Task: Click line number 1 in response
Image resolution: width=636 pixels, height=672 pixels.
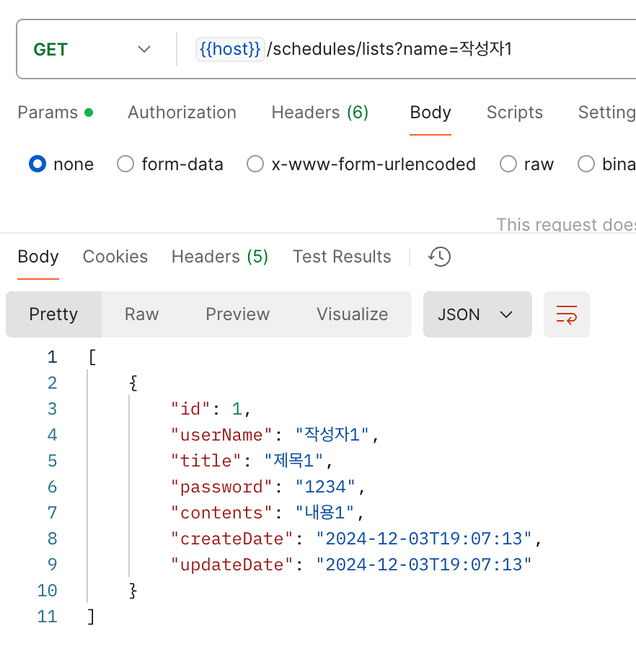Action: [x=53, y=357]
